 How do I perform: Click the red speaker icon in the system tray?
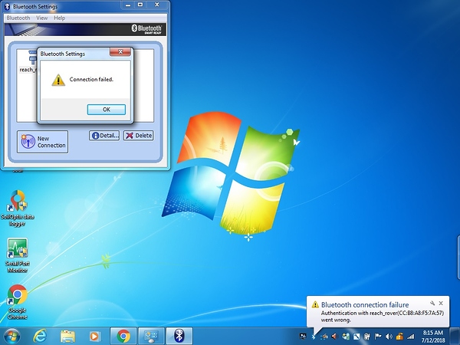click(334, 337)
